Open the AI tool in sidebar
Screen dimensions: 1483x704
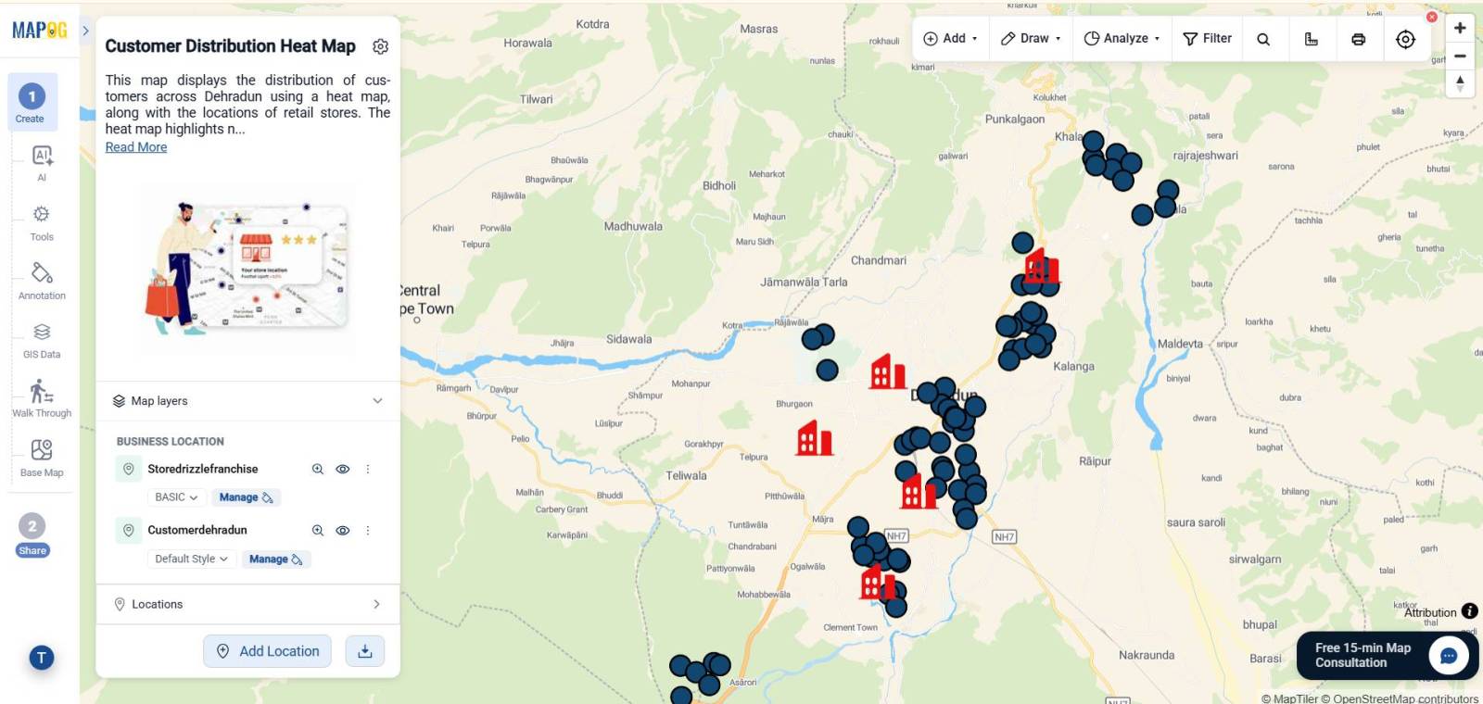coord(42,163)
